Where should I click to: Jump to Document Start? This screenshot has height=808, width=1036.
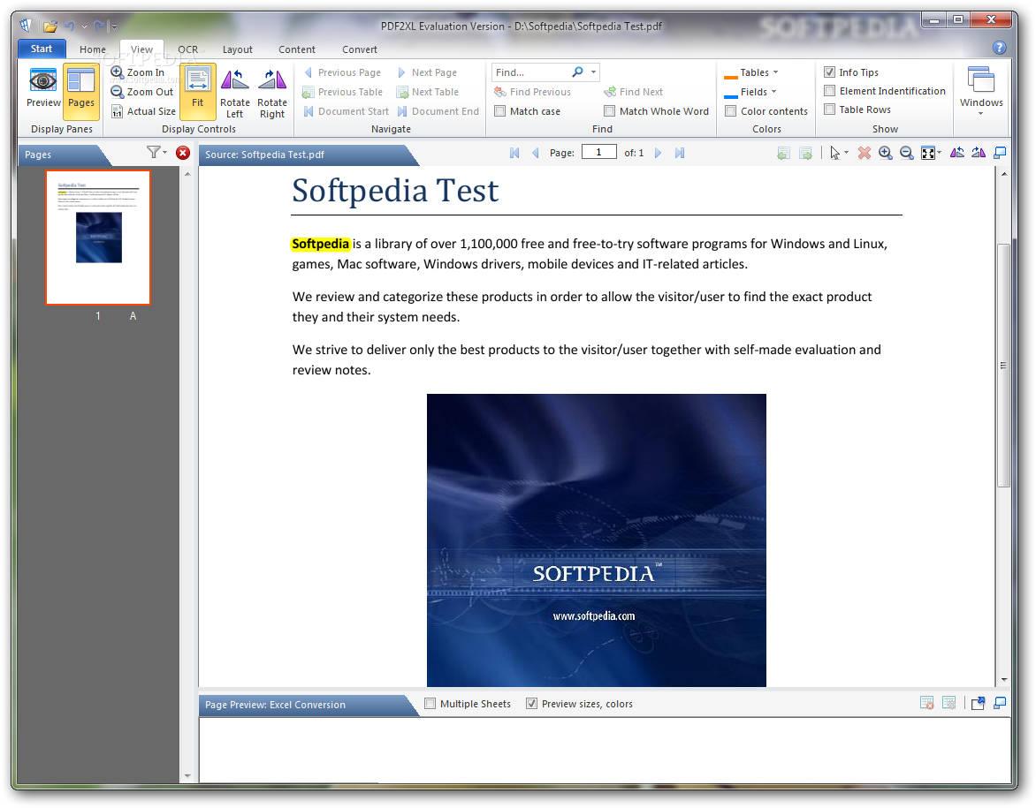click(x=346, y=111)
